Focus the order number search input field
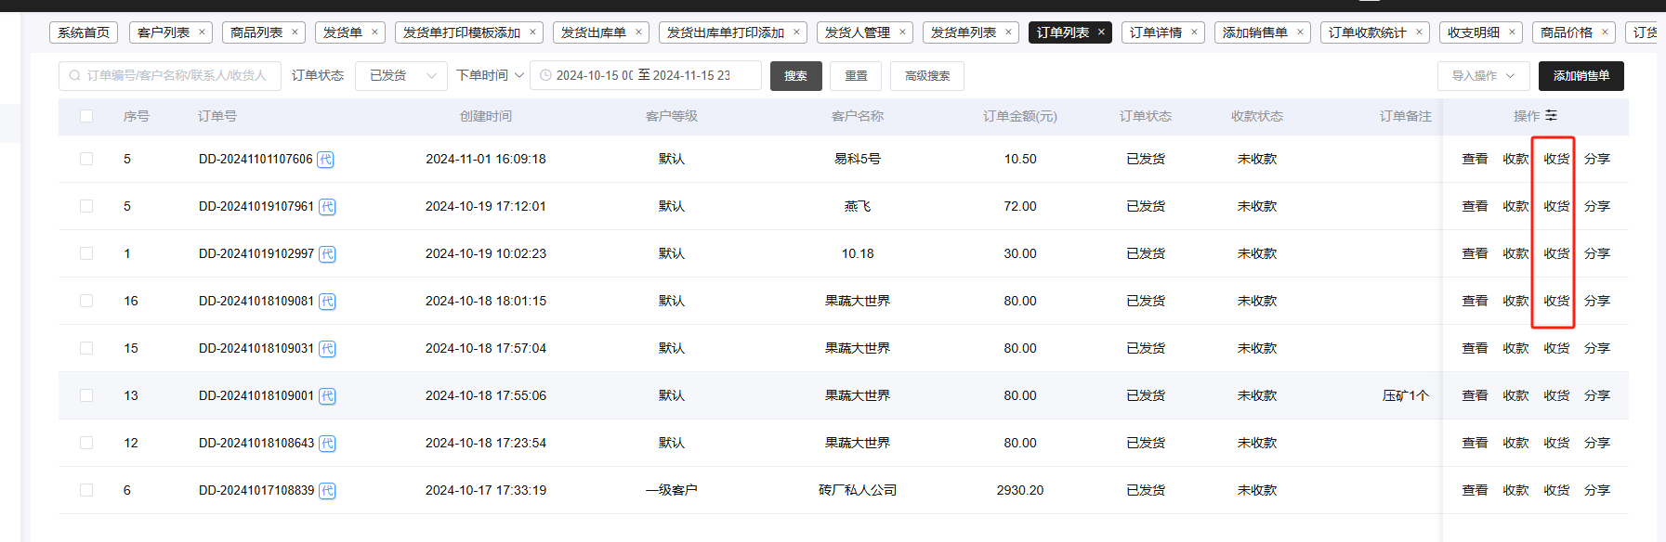 pyautogui.click(x=177, y=76)
